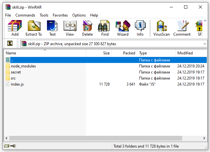This screenshot has width=210, height=152.
Task: Click the 24.12.2019 20:24 modified date
Action: click(191, 66)
